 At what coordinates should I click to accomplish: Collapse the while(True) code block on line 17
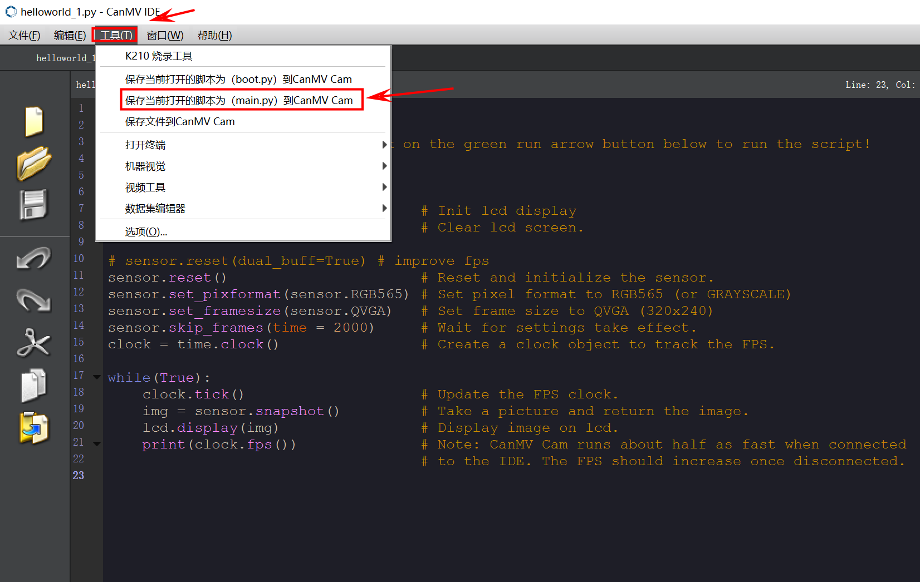coord(97,377)
